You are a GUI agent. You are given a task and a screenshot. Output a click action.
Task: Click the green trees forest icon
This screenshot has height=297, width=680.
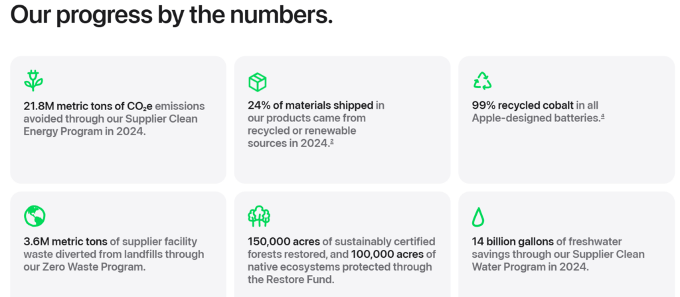pos(258,216)
